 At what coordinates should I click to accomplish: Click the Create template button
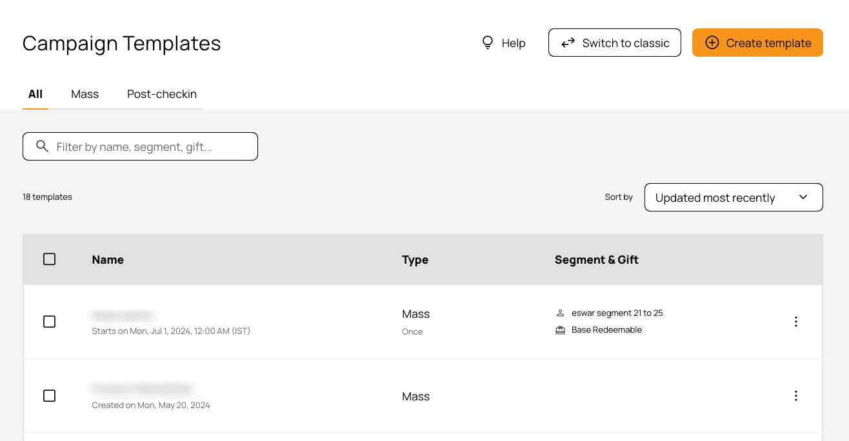point(757,43)
